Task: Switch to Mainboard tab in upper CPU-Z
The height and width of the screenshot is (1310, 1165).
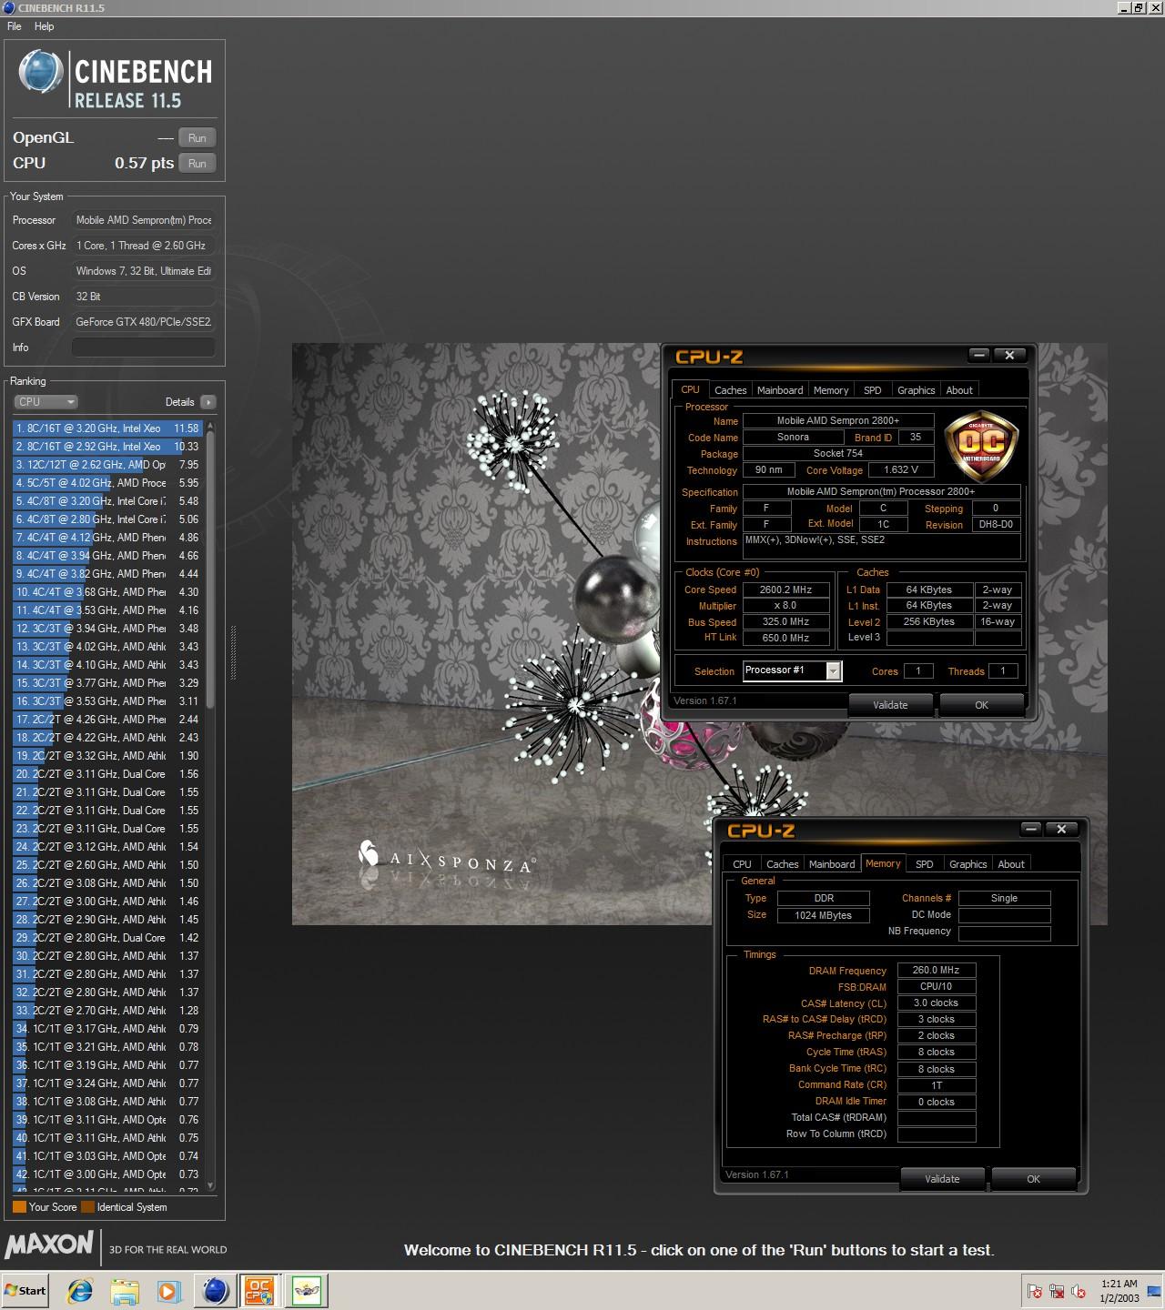Action: (780, 389)
